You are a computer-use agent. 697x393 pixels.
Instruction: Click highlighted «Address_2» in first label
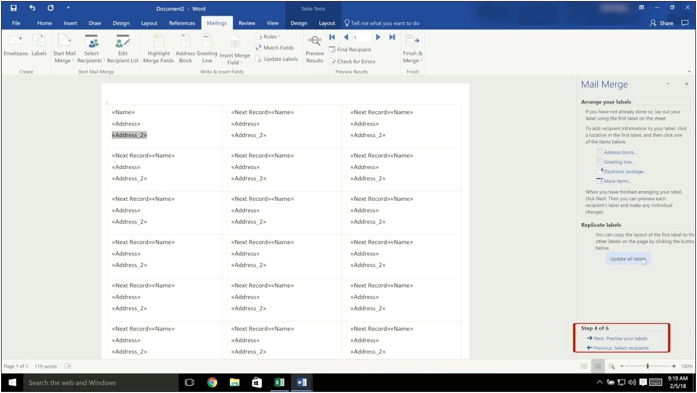(129, 135)
